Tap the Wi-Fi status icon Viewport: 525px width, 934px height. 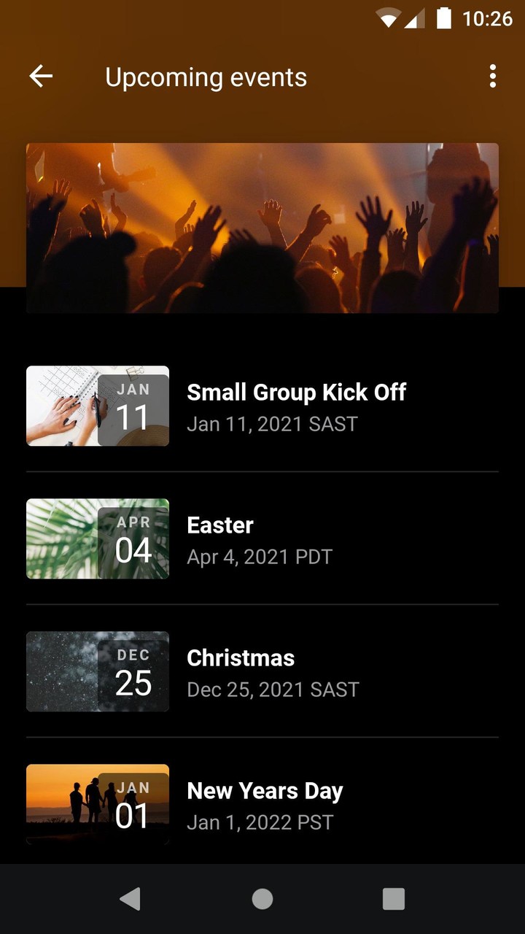tap(388, 18)
